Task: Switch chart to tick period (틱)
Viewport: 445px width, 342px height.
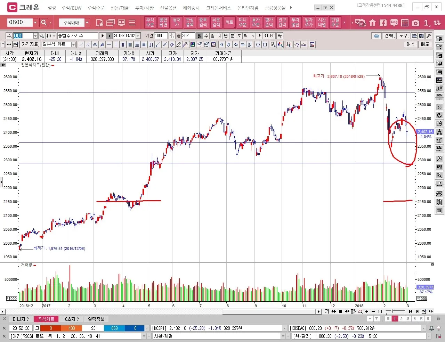Action: (x=246, y=36)
